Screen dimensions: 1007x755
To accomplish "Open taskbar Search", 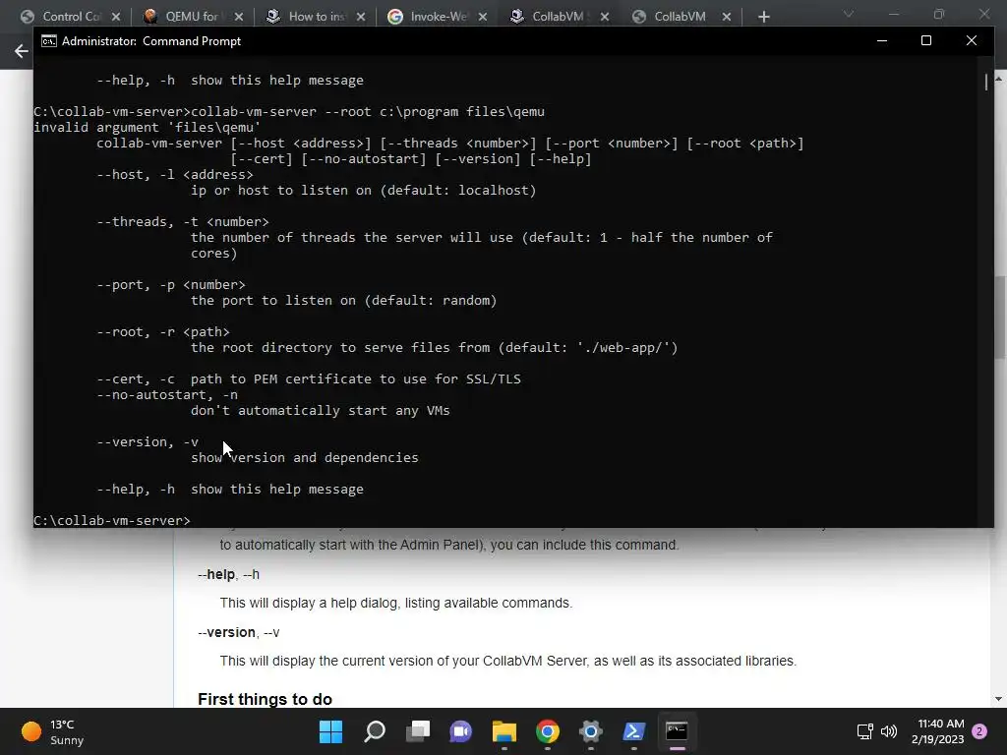I will tap(375, 731).
